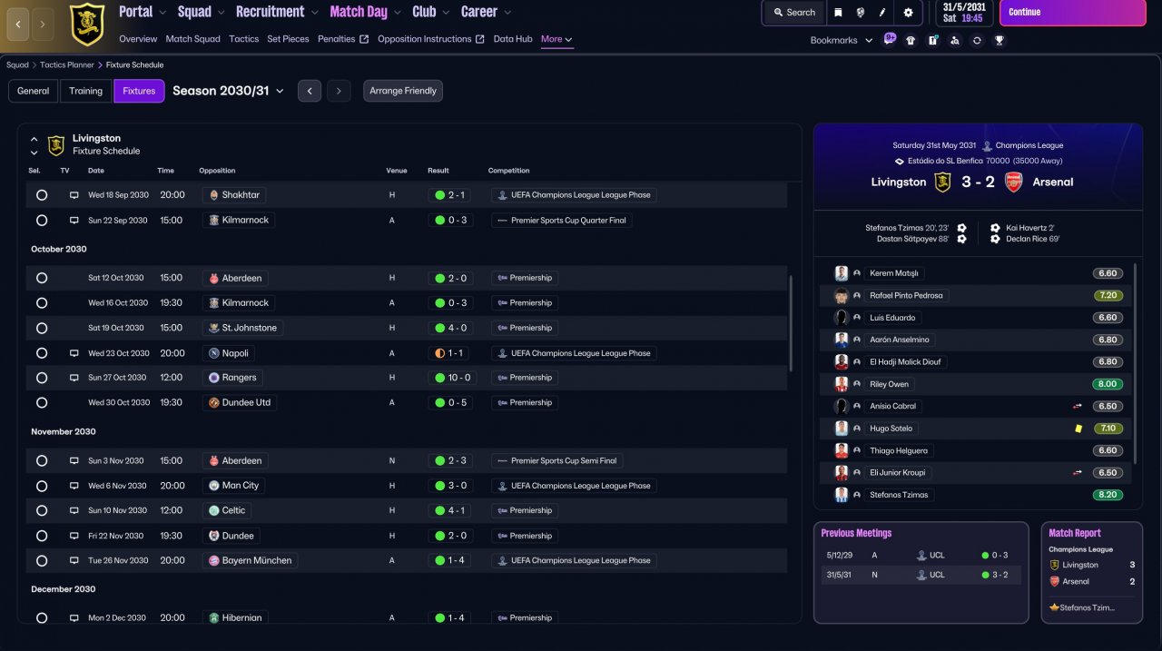
Task: Click the Livingston crest in the match header
Action: [942, 182]
